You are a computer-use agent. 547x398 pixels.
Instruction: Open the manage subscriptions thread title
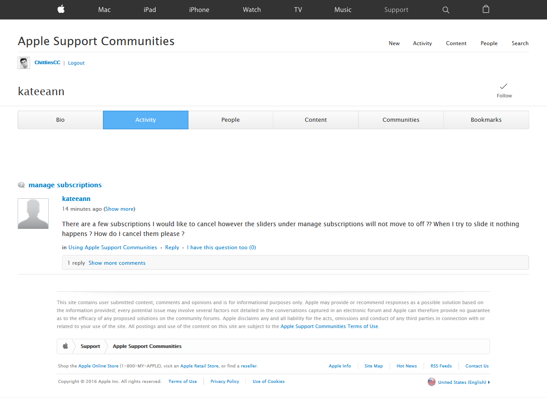pos(65,185)
